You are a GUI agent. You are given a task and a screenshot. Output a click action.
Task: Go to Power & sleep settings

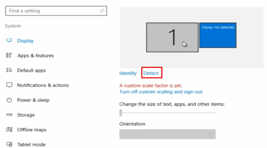coord(33,100)
